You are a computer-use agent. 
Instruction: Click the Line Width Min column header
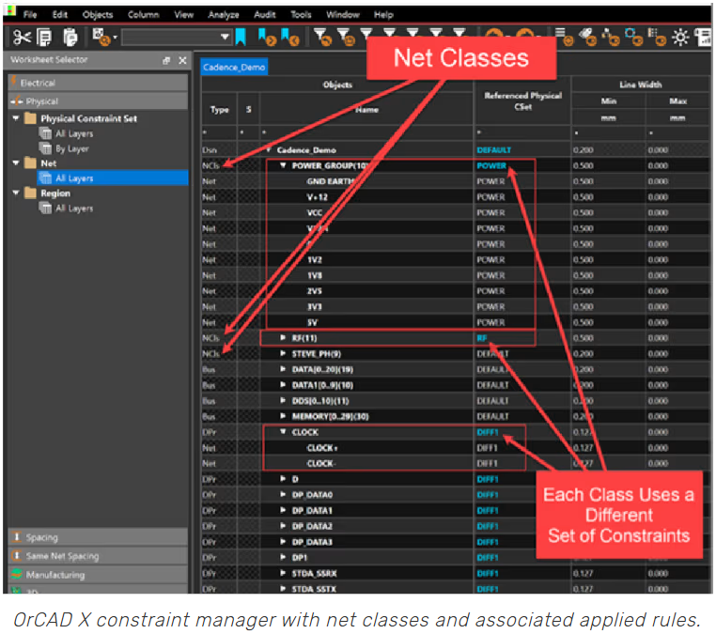608,101
